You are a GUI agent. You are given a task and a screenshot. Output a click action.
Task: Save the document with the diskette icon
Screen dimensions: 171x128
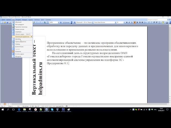pos(7,22)
